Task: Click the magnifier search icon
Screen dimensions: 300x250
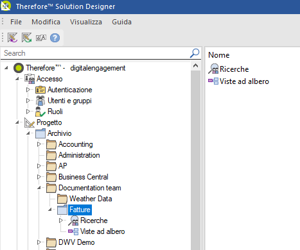Action: (195, 53)
